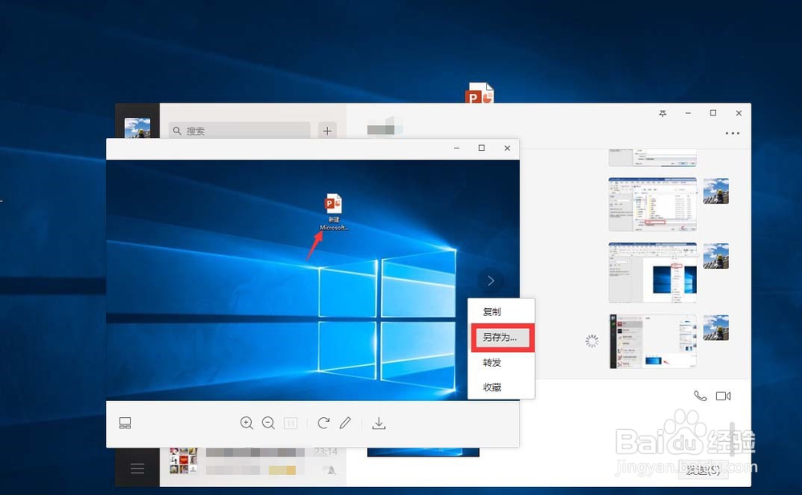Click the plus button beside the WeChat search box
The height and width of the screenshot is (495, 802).
tap(327, 131)
